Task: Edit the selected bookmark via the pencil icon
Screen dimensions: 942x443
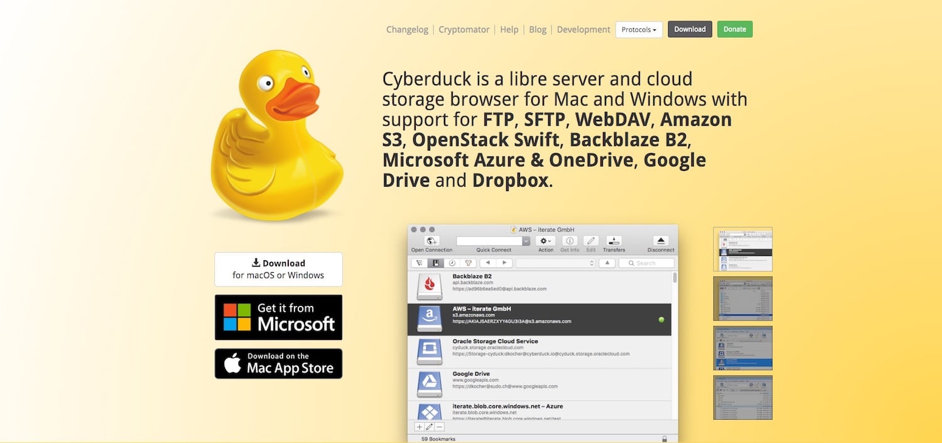Action: pos(429,427)
